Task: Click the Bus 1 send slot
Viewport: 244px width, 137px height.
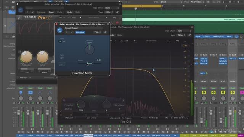Action: click(x=202, y=73)
